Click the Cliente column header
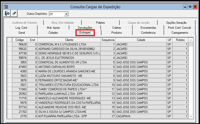Screen dimensions: 200x124 (x=69, y=40)
